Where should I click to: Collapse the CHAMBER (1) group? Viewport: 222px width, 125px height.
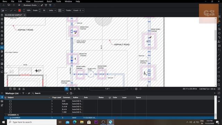click(6, 115)
